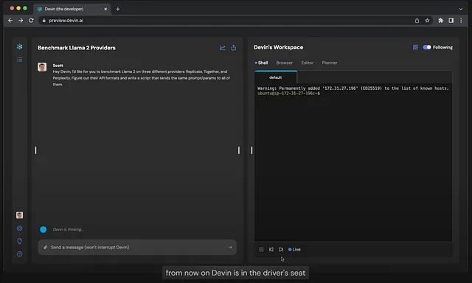Open the browser side panel icon

(451, 21)
